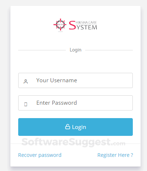Click the Shiksha Care System wheel logo icon
Viewport: 147px width, 171px height.
point(60,25)
